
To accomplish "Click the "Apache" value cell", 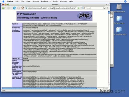I will [x=60, y=58].
